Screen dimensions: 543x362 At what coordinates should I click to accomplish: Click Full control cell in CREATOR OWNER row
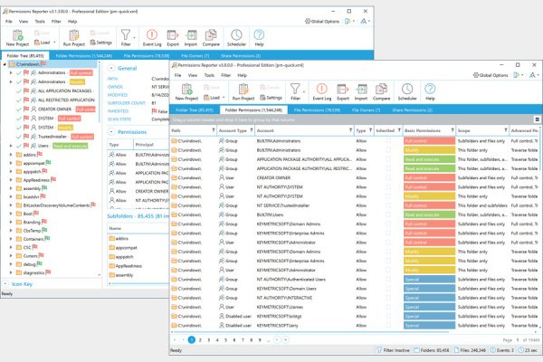click(x=429, y=177)
